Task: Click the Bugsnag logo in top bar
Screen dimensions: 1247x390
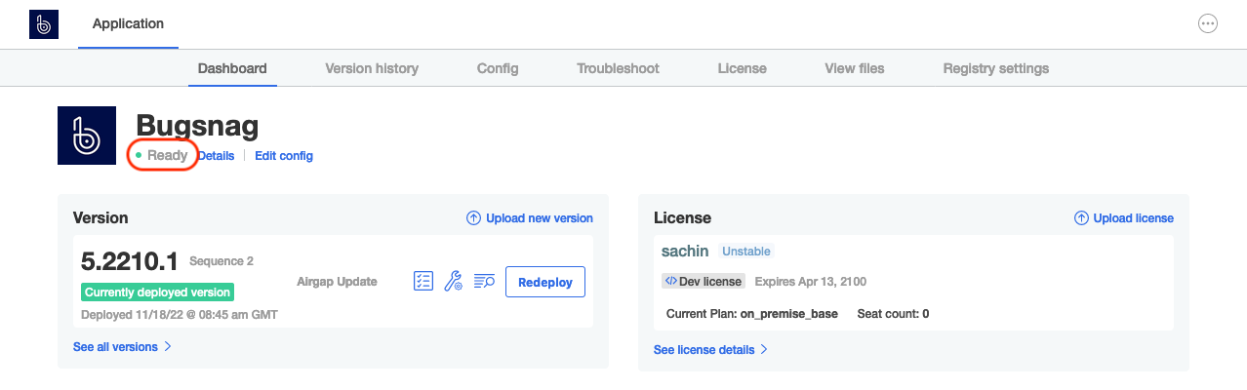Action: click(x=44, y=24)
